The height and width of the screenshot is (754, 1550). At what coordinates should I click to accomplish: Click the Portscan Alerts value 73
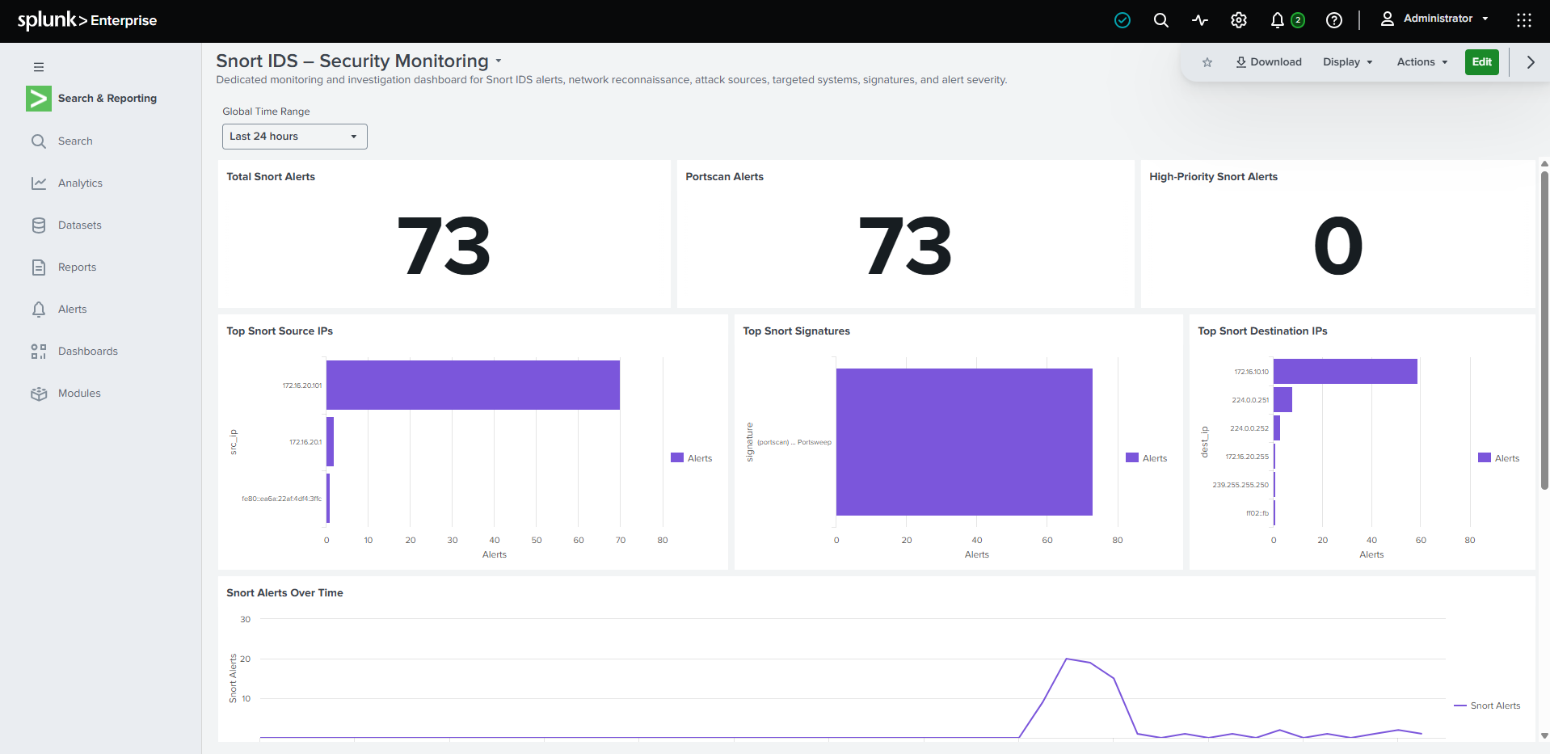point(905,246)
